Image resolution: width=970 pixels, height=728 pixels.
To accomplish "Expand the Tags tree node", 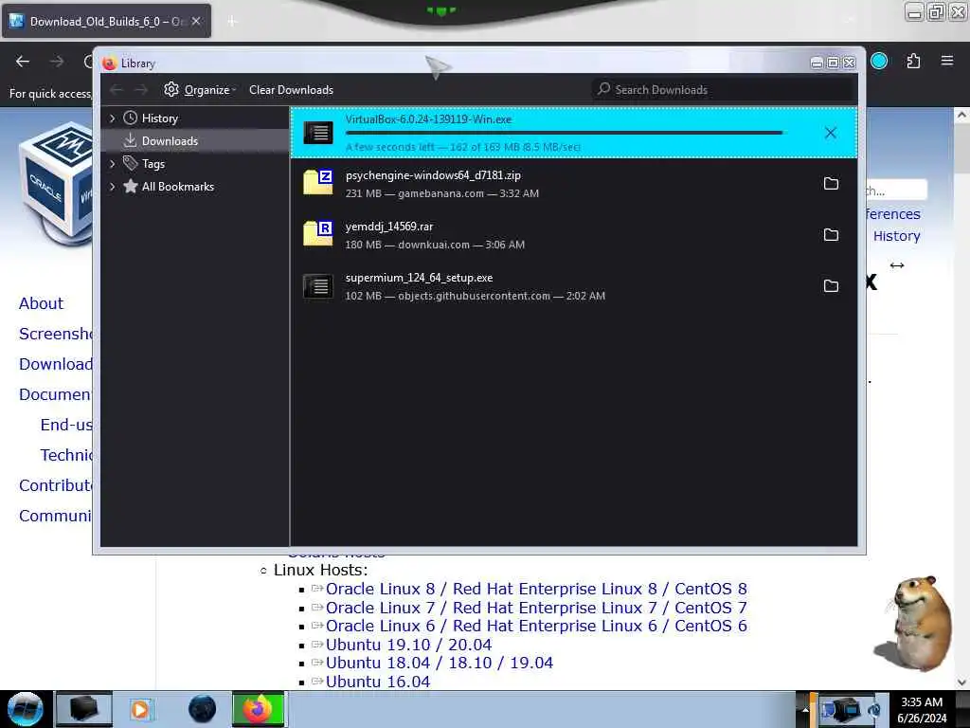I will [x=112, y=164].
